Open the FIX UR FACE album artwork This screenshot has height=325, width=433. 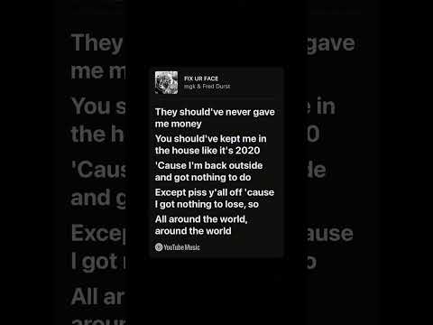[166, 82]
